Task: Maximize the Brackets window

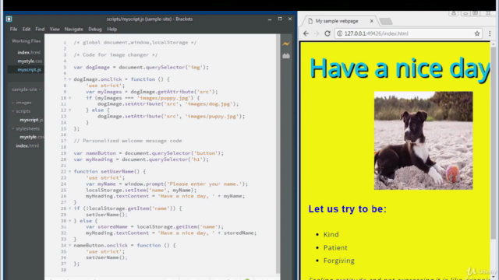Action: [280, 19]
